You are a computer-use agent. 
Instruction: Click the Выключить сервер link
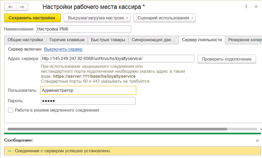click(63, 49)
